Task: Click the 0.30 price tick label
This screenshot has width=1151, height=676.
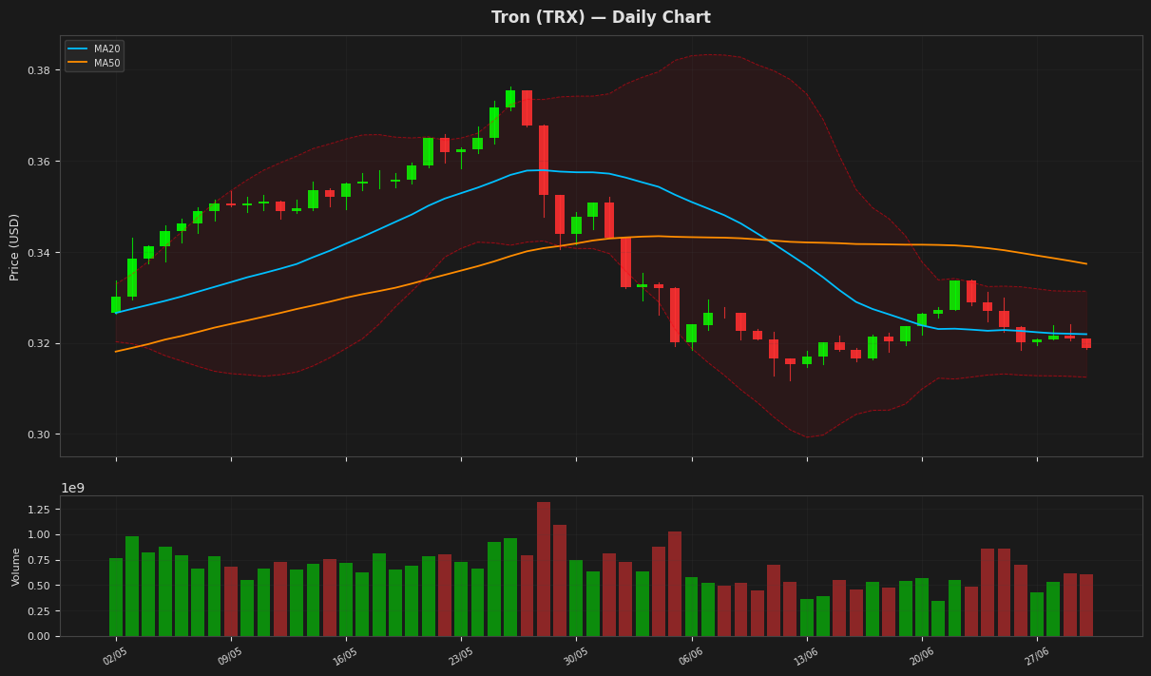Action: (x=40, y=435)
